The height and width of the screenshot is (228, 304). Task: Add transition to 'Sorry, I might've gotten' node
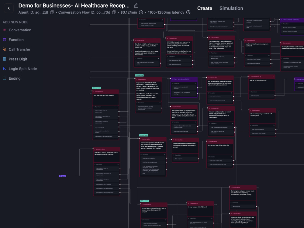point(158,58)
